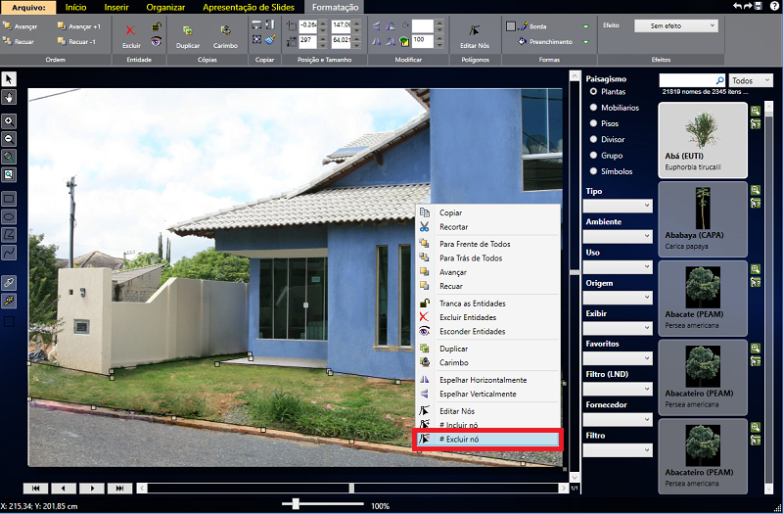
Task: Click the Avançar +1 button
Action: [x=78, y=26]
